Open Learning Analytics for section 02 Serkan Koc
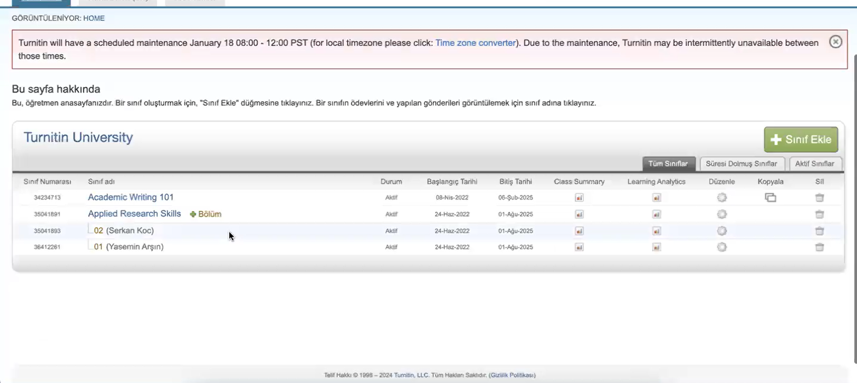The image size is (857, 383). click(x=656, y=231)
